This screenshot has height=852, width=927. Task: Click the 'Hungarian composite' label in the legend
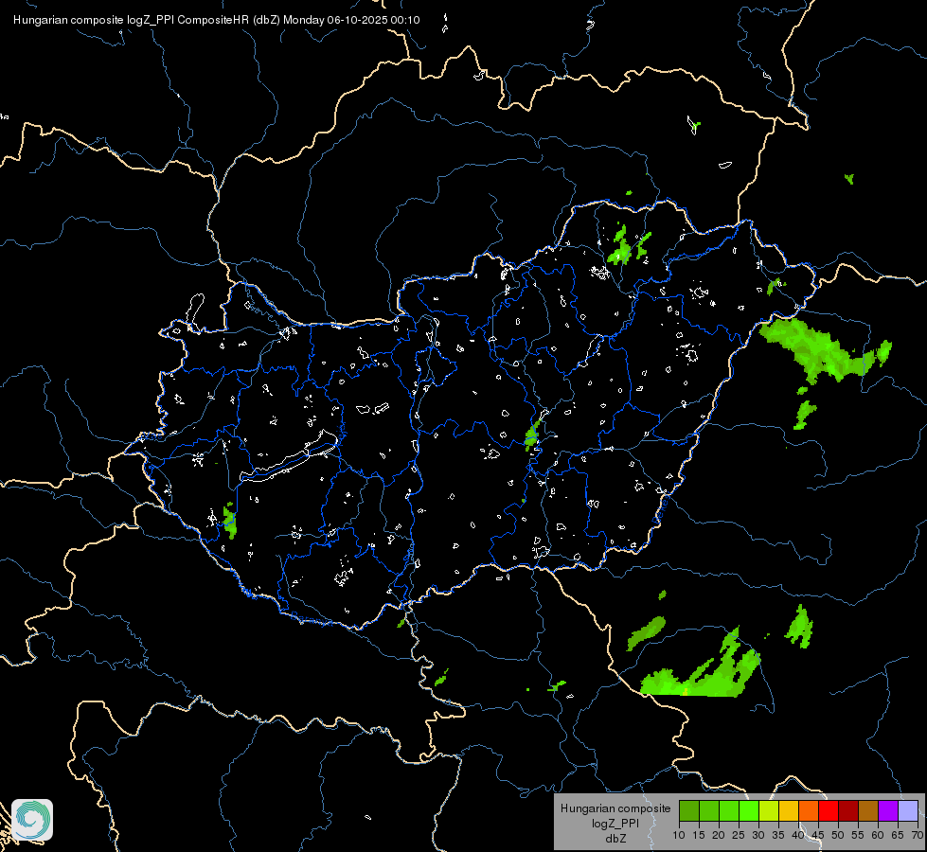coord(615,808)
